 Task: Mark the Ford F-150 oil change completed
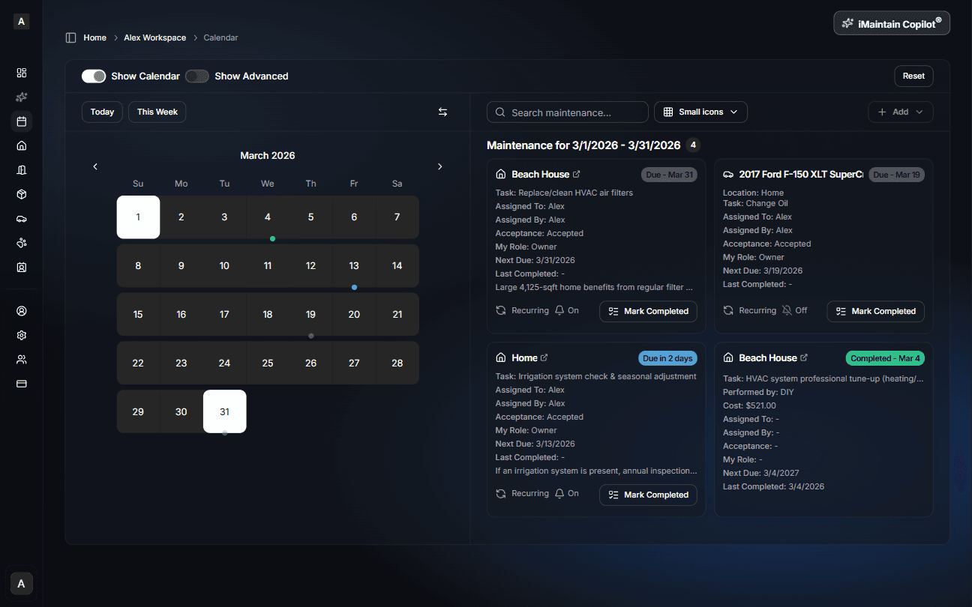pos(875,311)
